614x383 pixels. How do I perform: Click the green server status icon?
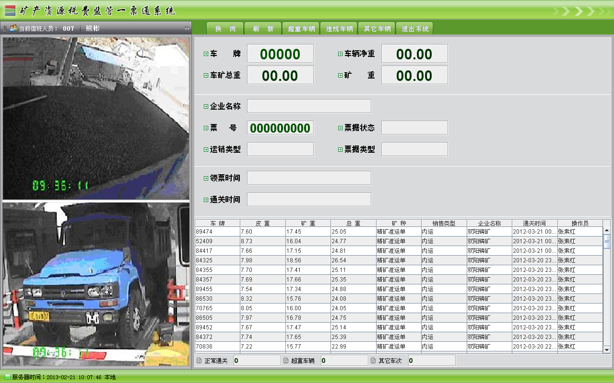[x=7, y=377]
